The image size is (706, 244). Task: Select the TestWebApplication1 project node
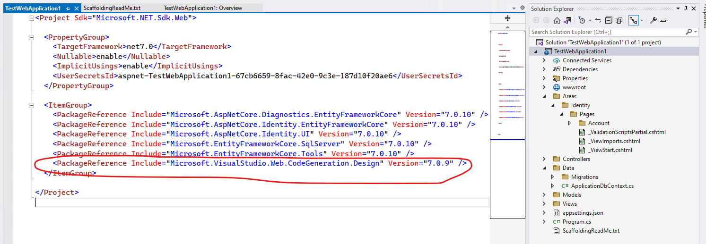click(580, 51)
